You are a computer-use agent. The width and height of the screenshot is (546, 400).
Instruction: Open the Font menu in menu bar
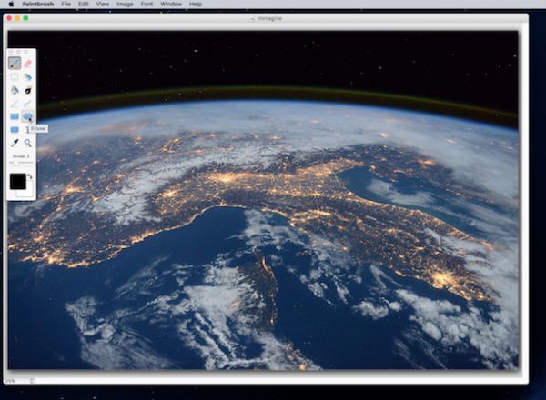coord(147,5)
